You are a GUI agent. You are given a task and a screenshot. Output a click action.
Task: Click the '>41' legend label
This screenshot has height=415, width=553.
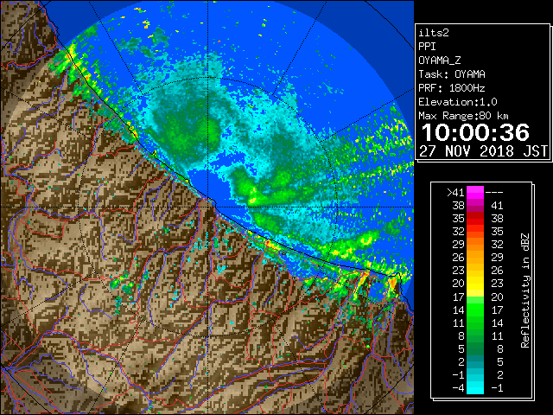tap(455, 193)
